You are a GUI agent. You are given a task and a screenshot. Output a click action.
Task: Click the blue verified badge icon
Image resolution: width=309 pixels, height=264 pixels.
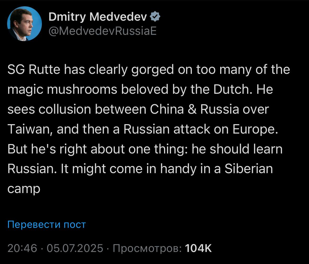click(x=155, y=16)
